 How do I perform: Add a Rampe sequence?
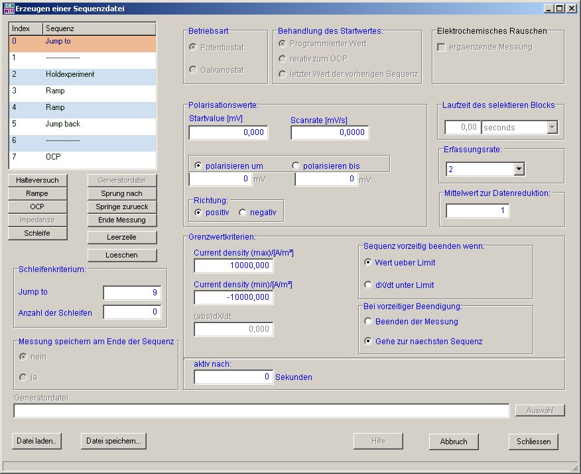tap(37, 194)
